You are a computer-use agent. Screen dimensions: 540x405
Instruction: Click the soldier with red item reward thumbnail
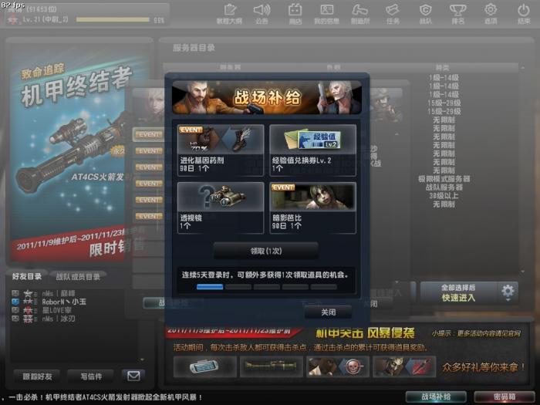pos(404,366)
